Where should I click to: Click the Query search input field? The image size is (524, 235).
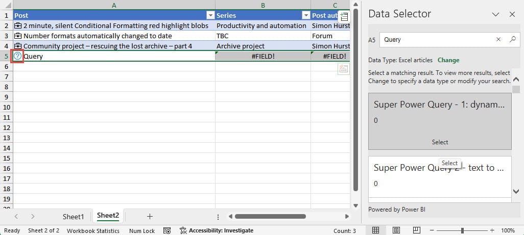click(x=437, y=39)
